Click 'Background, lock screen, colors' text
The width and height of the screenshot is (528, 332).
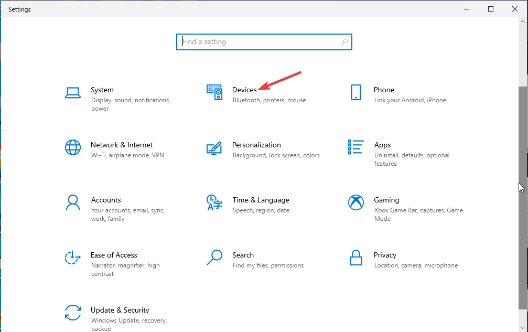coord(276,155)
